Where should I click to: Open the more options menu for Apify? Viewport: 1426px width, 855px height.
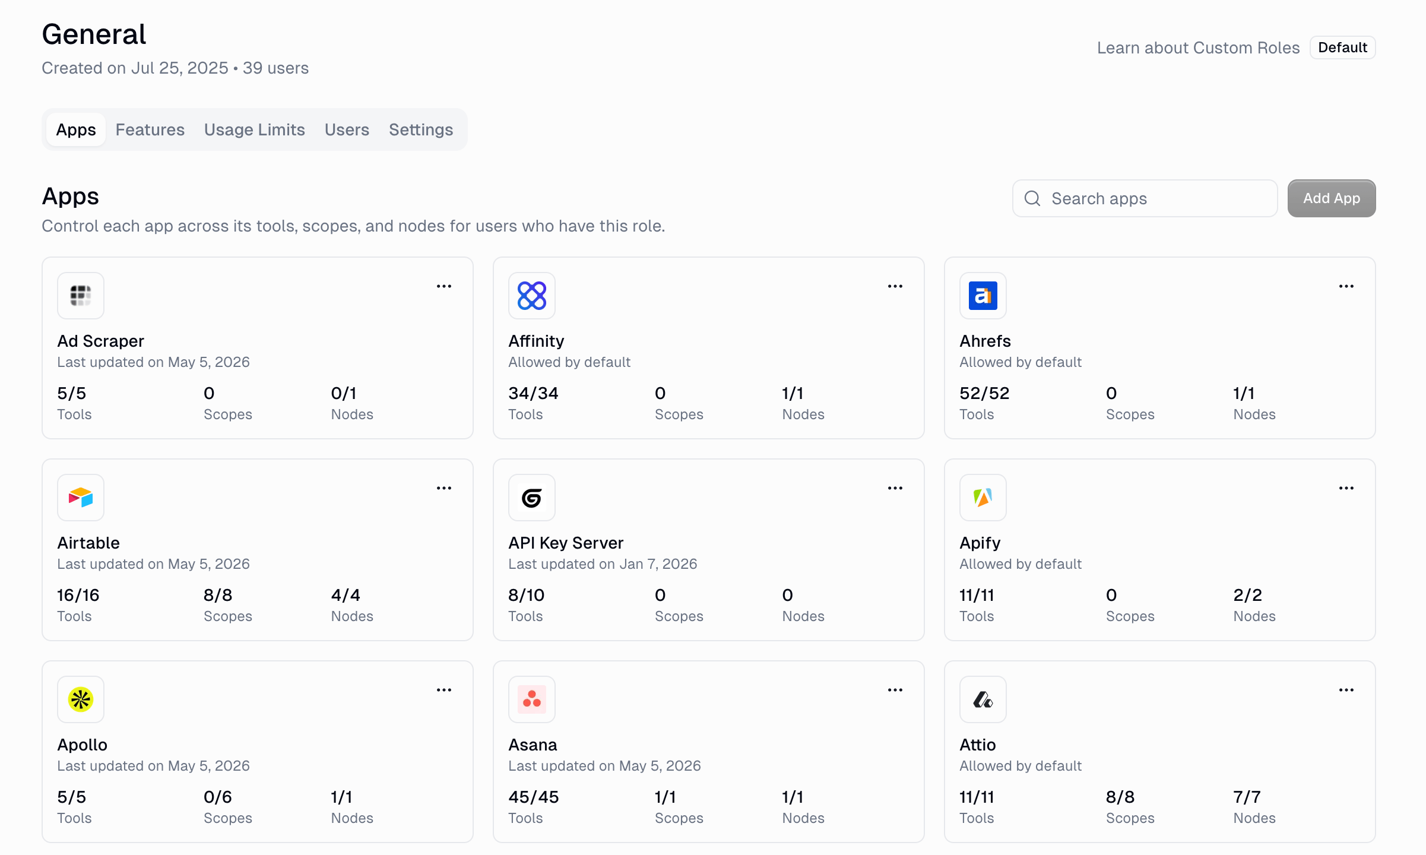pyautogui.click(x=1346, y=488)
